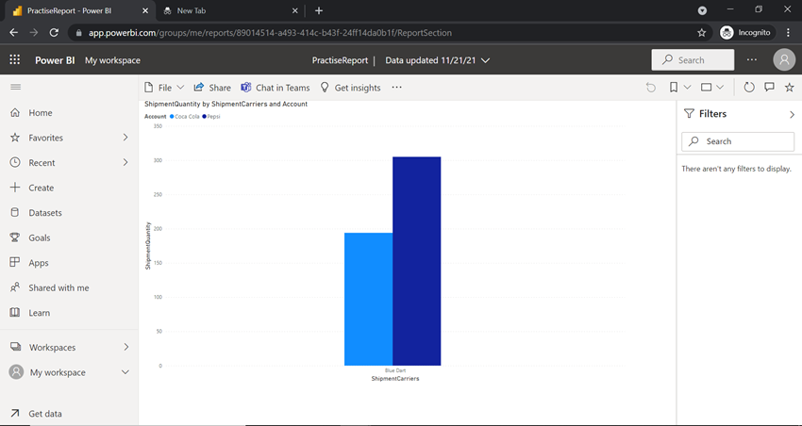802x426 pixels.
Task: Refresh the report visuals
Action: click(749, 88)
